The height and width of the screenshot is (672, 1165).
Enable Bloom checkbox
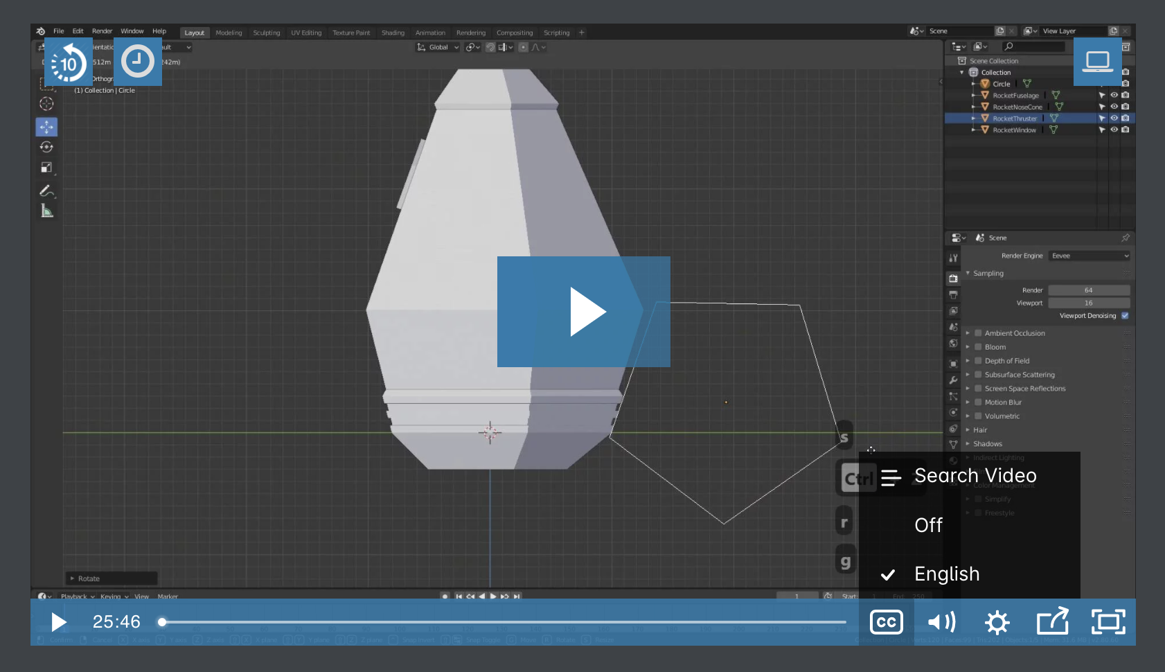(978, 347)
